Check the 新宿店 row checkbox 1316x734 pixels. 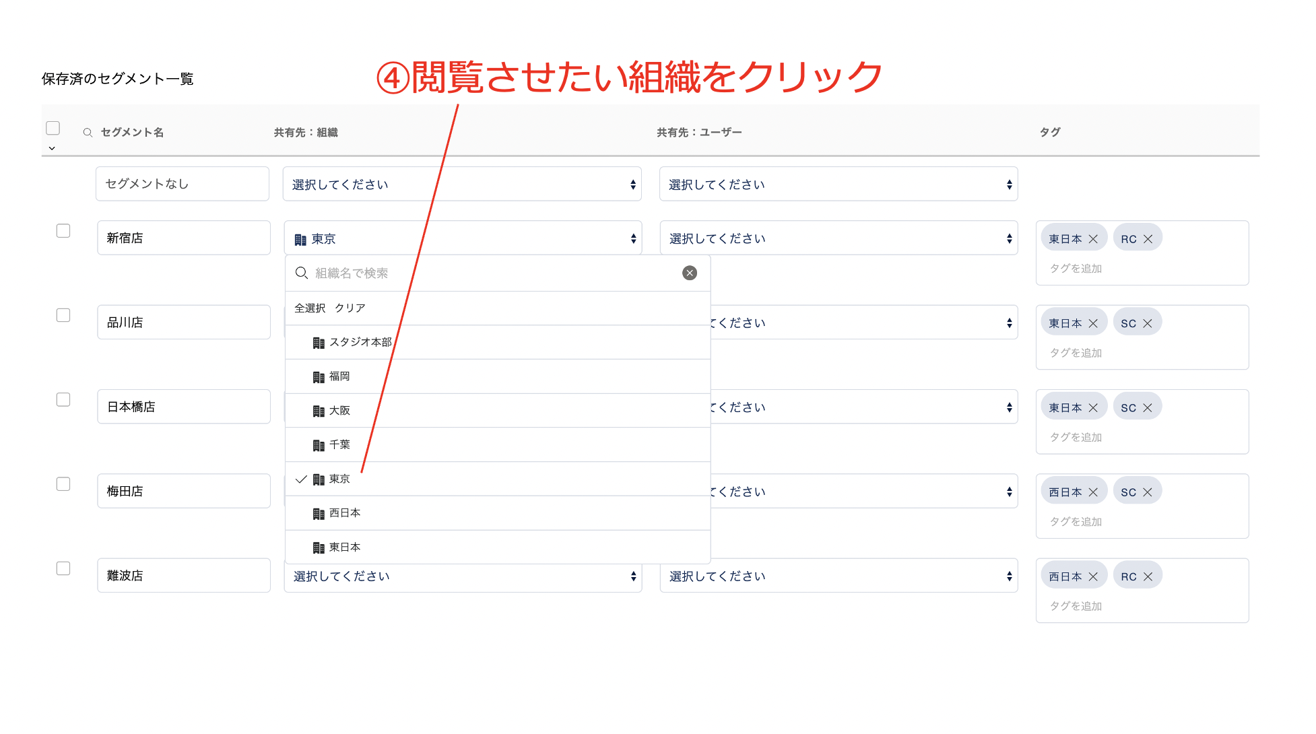coord(63,231)
